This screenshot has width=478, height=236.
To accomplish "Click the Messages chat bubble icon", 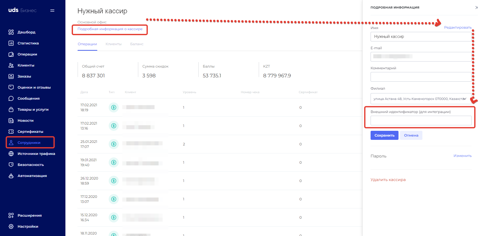I will tap(11, 98).
